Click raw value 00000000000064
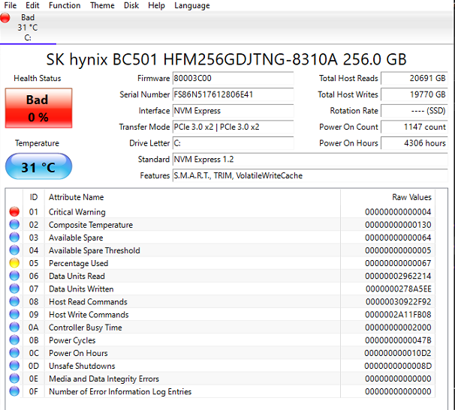The width and height of the screenshot is (455, 410). pos(398,238)
